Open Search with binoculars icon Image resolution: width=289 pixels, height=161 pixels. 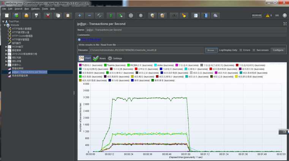[x=174, y=16]
